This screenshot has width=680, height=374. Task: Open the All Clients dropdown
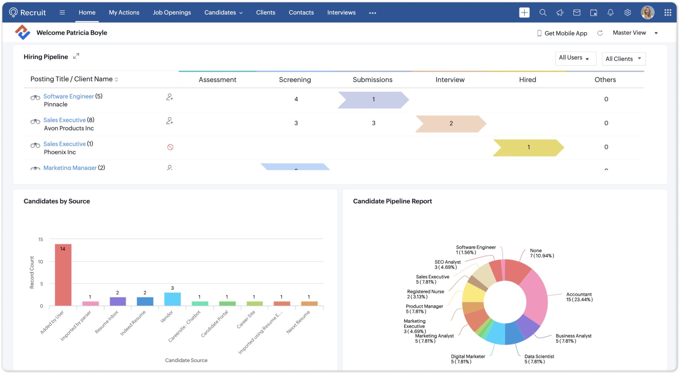tap(623, 59)
